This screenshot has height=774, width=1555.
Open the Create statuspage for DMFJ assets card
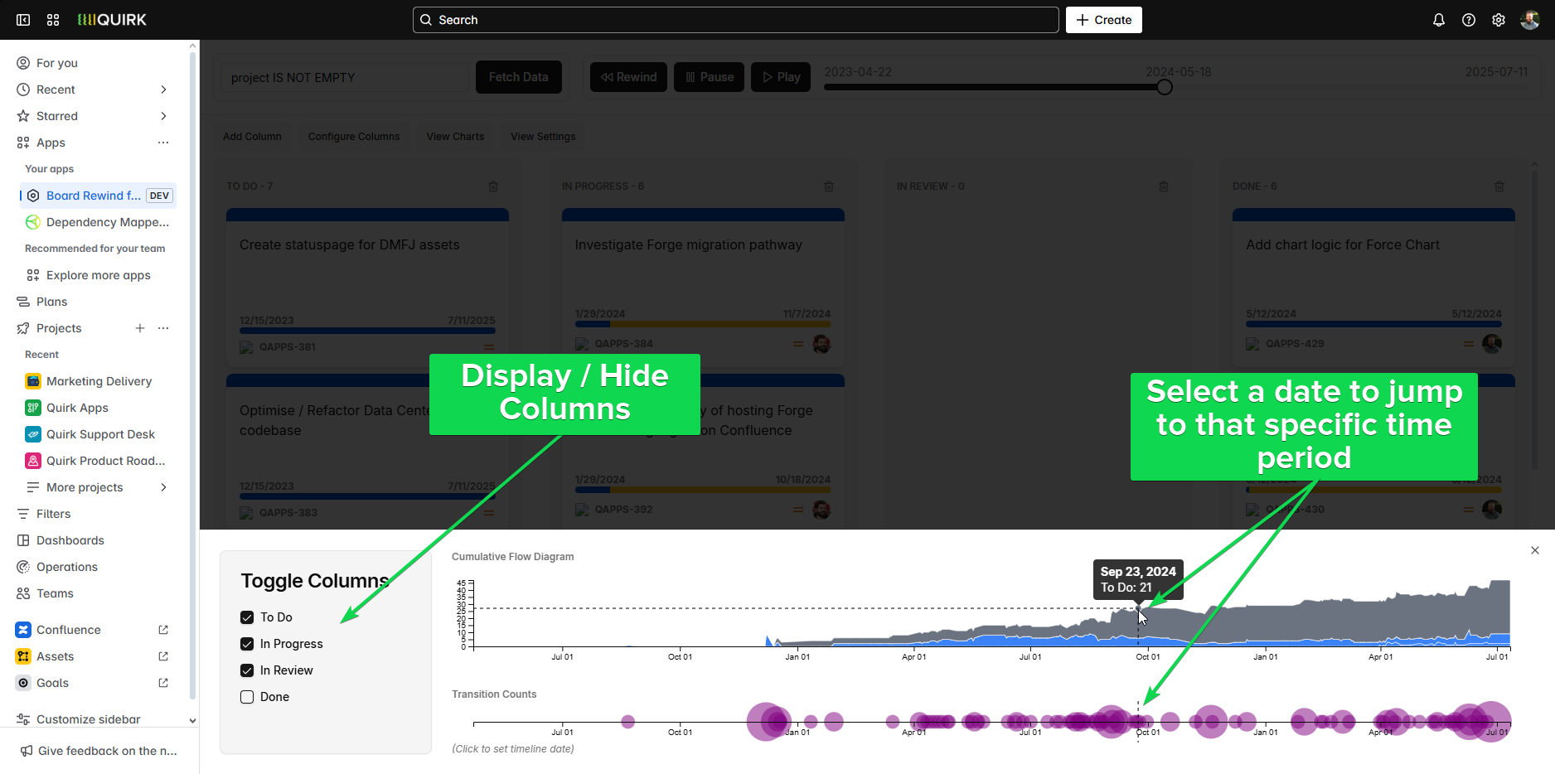pyautogui.click(x=367, y=288)
